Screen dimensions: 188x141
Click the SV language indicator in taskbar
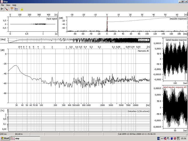coord(158,138)
